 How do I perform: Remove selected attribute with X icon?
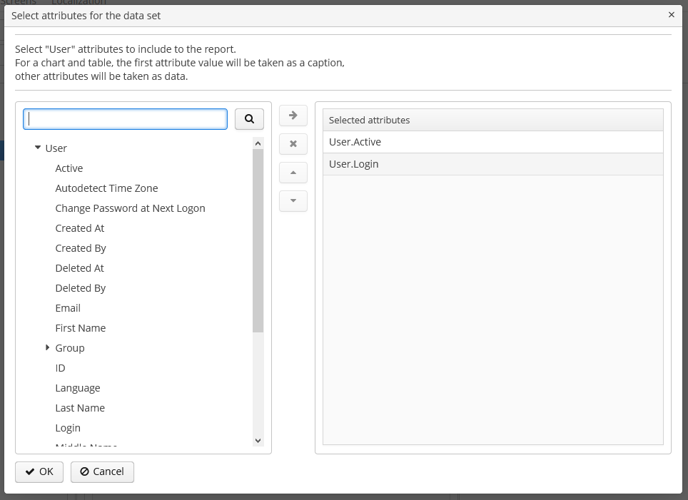(x=293, y=143)
